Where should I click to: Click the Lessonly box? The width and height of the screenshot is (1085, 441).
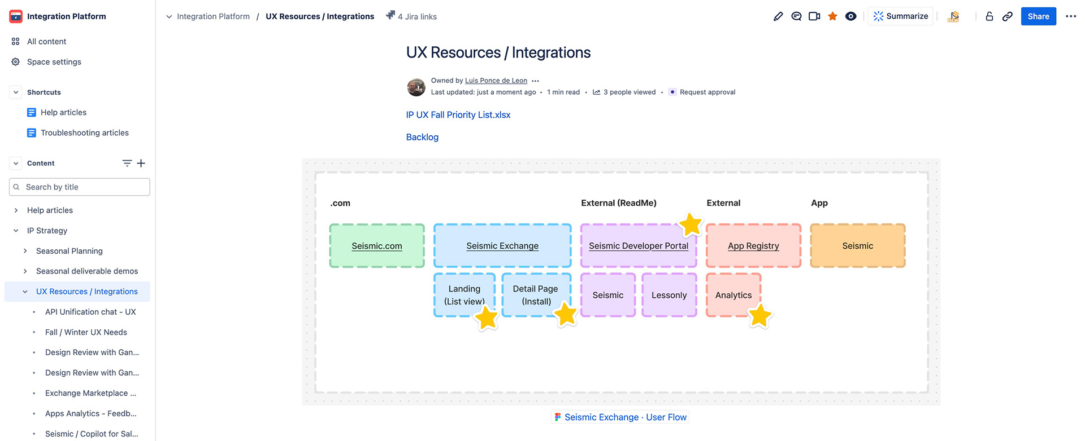[669, 295]
